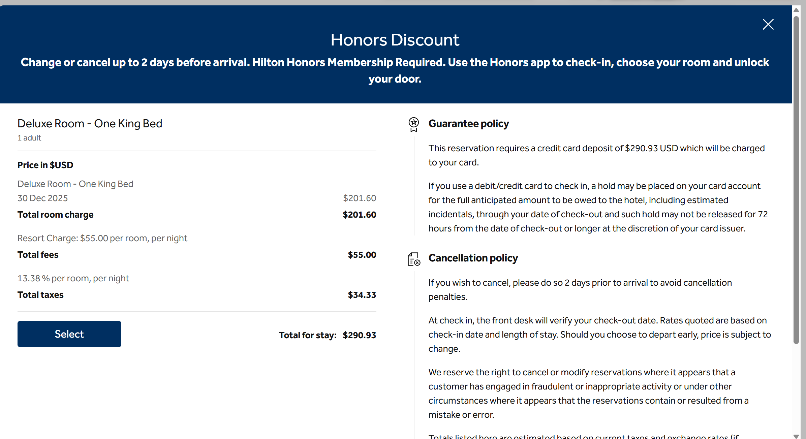Click the Select button for this rate
Viewport: 806px width, 439px height.
[69, 334]
